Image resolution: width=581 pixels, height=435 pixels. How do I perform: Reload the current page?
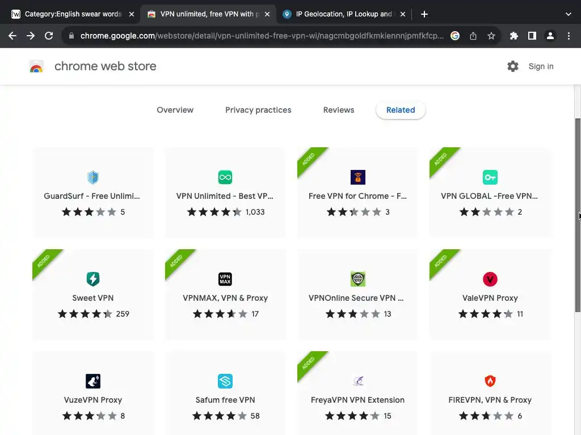[x=49, y=36]
